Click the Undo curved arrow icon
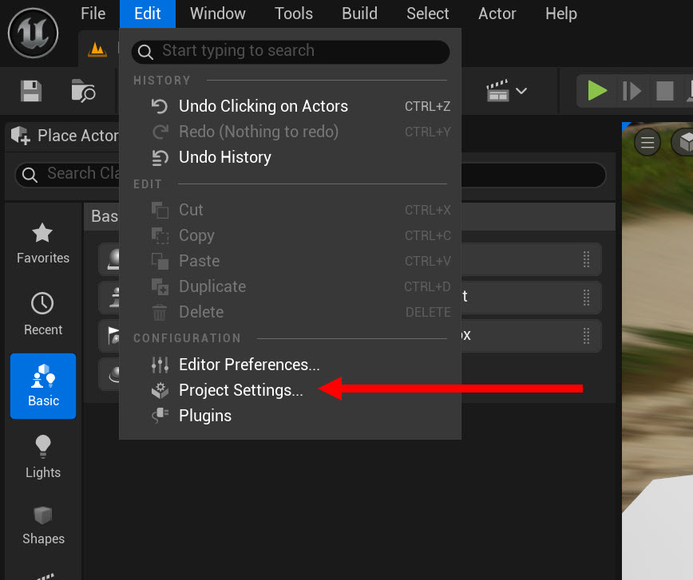Viewport: 693px width, 580px height. click(160, 106)
